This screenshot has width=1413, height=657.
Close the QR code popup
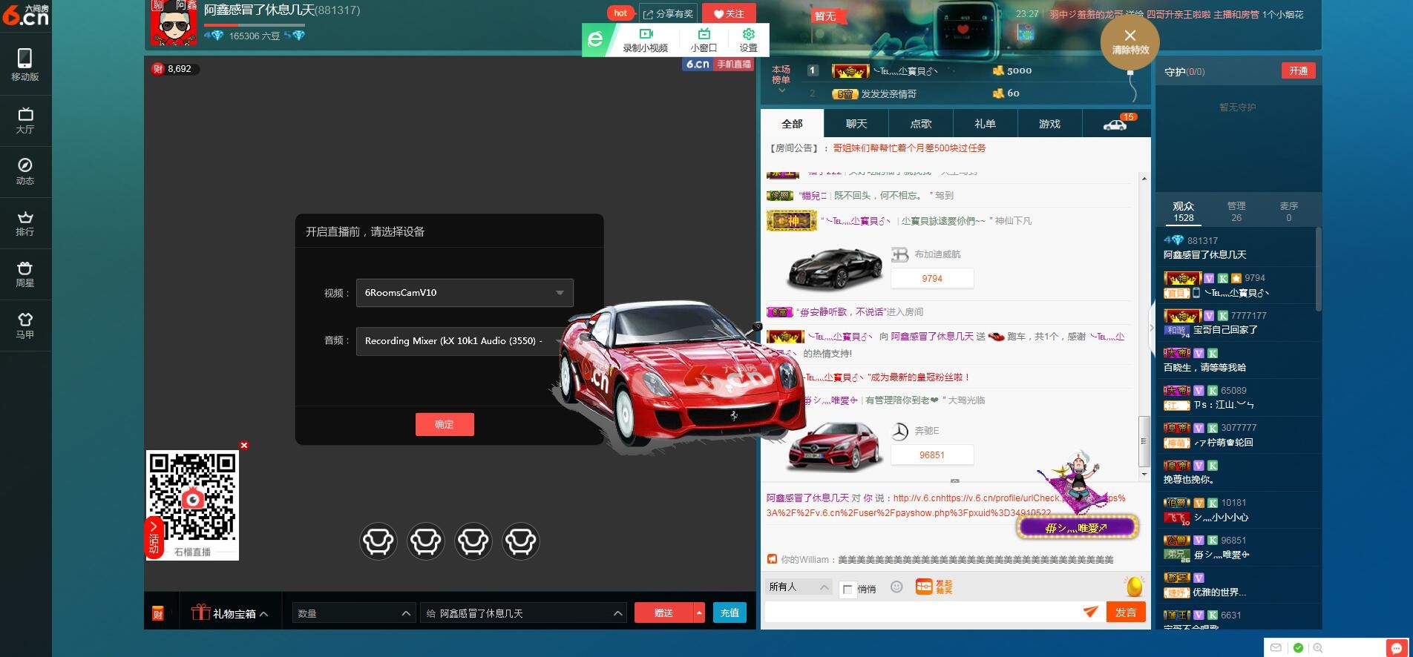[244, 446]
